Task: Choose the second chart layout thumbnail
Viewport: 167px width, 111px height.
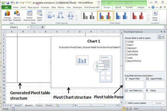Action: pyautogui.click(x=60, y=16)
